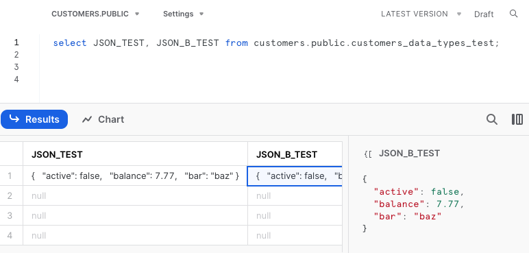Screen dimensions: 529x253
Task: Click the Results arrow icon
Action: 14,119
